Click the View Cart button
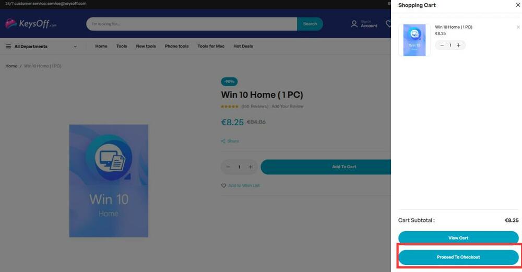522x272 pixels. 458,238
